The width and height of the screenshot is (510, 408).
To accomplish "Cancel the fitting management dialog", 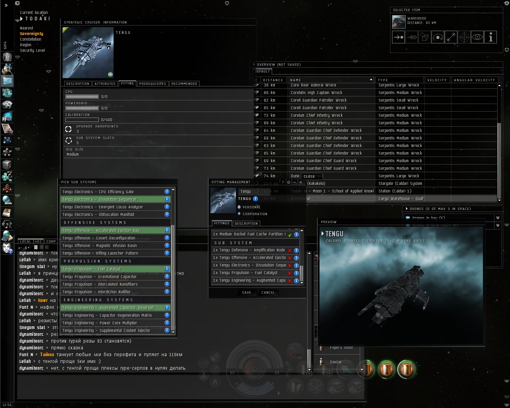I will tap(268, 292).
